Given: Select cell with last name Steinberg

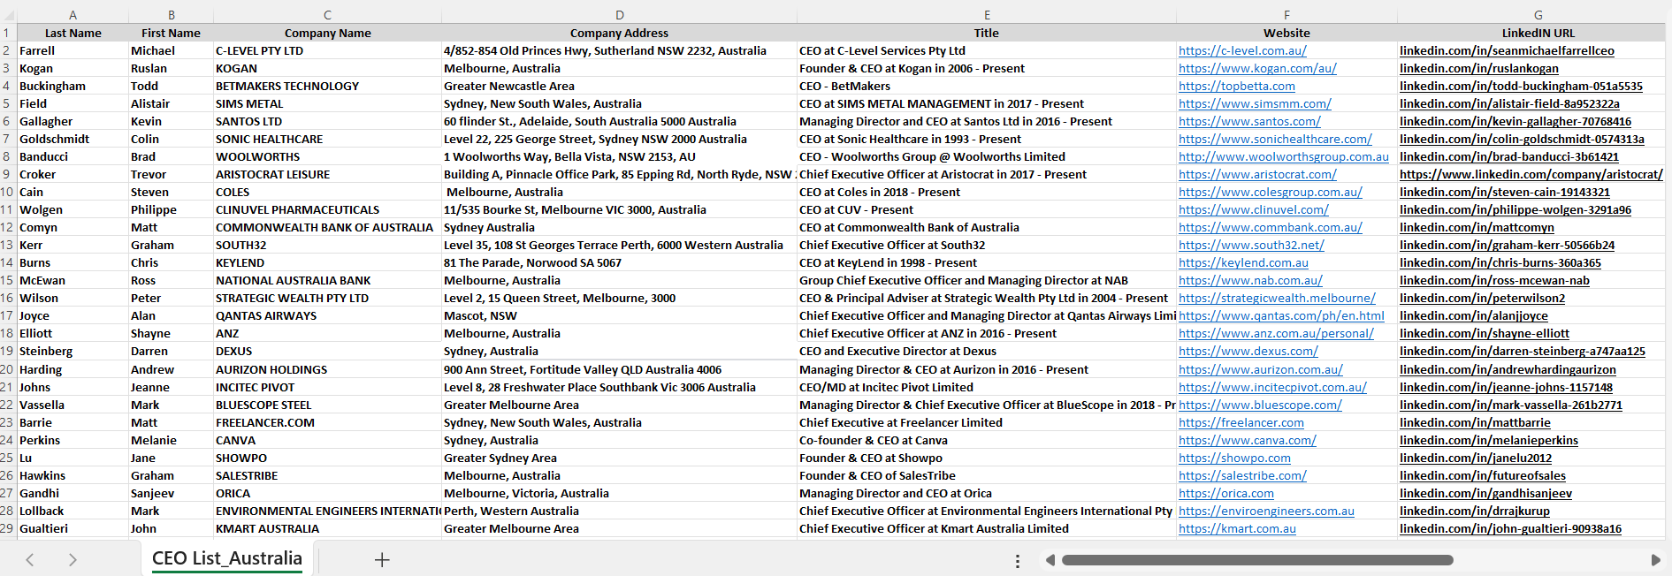Looking at the screenshot, I should pos(73,351).
